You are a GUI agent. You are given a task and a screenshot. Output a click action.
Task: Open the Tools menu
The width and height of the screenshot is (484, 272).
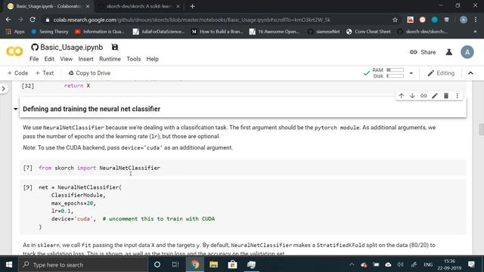(x=133, y=59)
